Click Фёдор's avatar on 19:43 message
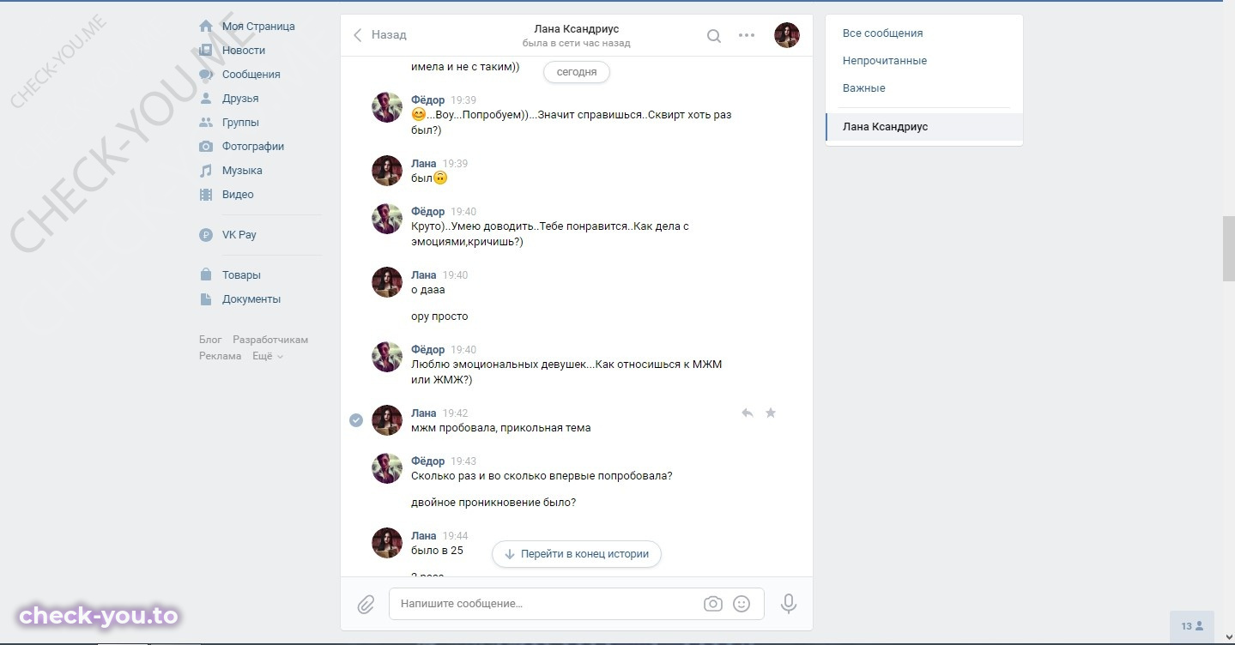Viewport: 1235px width, 645px height. tap(387, 468)
